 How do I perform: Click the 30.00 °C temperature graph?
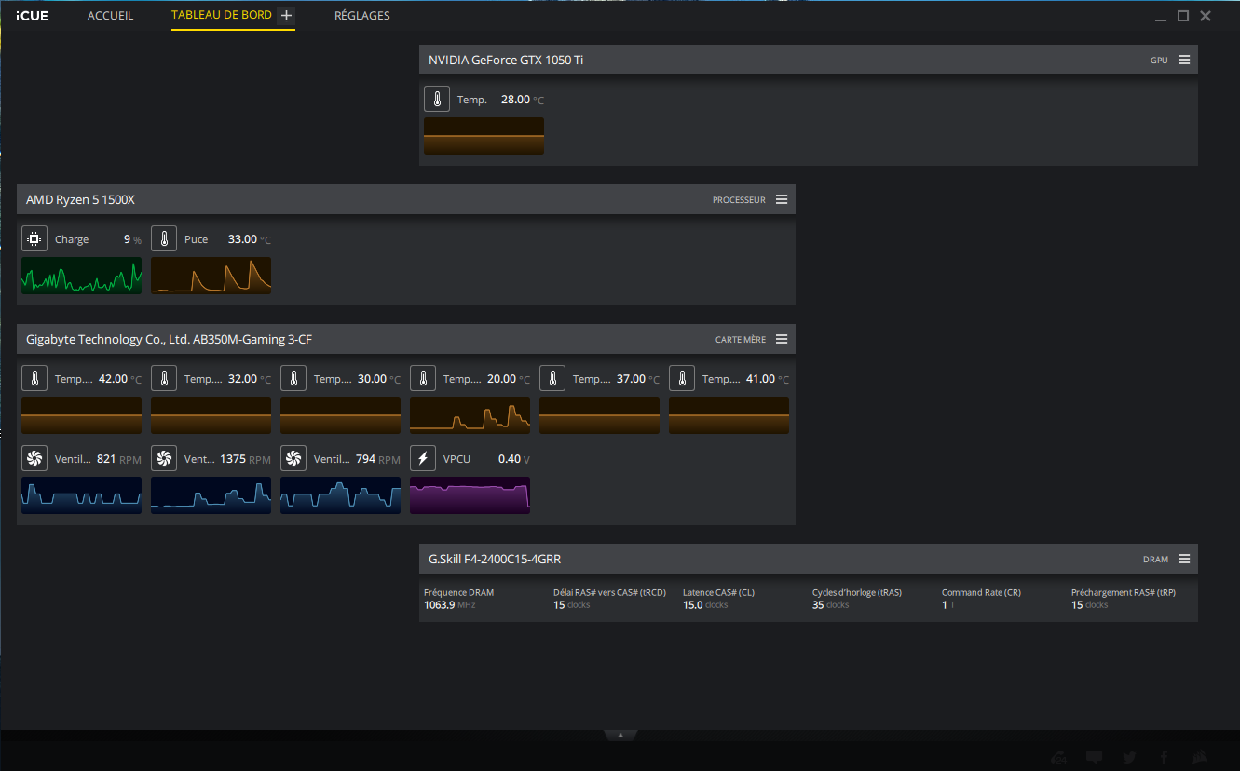[x=340, y=415]
